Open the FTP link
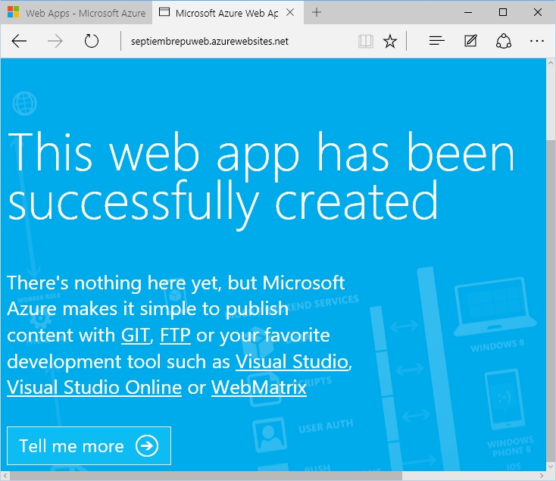 click(x=175, y=336)
